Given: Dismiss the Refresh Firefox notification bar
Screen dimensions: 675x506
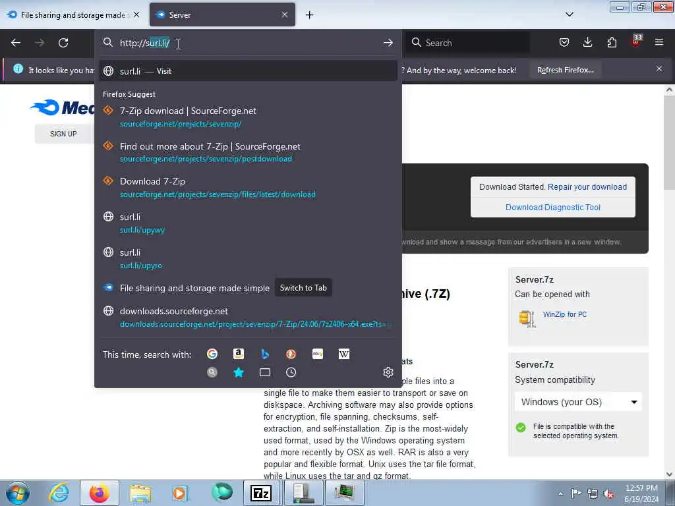Looking at the screenshot, I should click(x=659, y=69).
